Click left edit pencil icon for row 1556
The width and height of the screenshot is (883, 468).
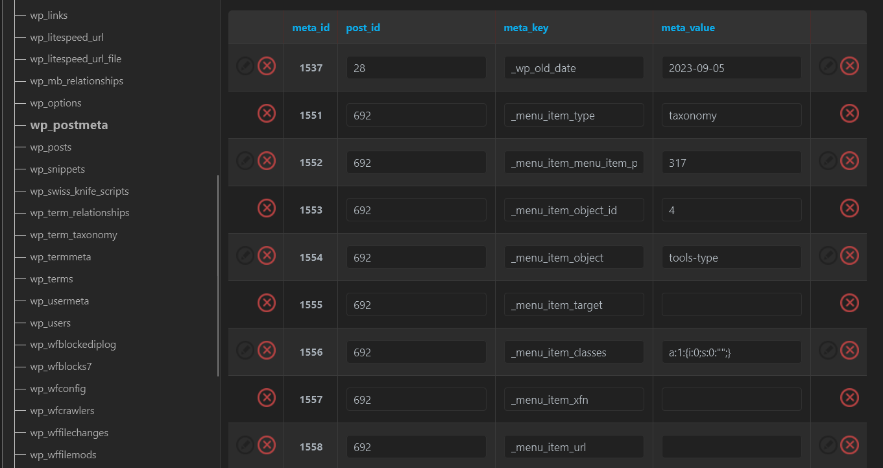tap(245, 351)
